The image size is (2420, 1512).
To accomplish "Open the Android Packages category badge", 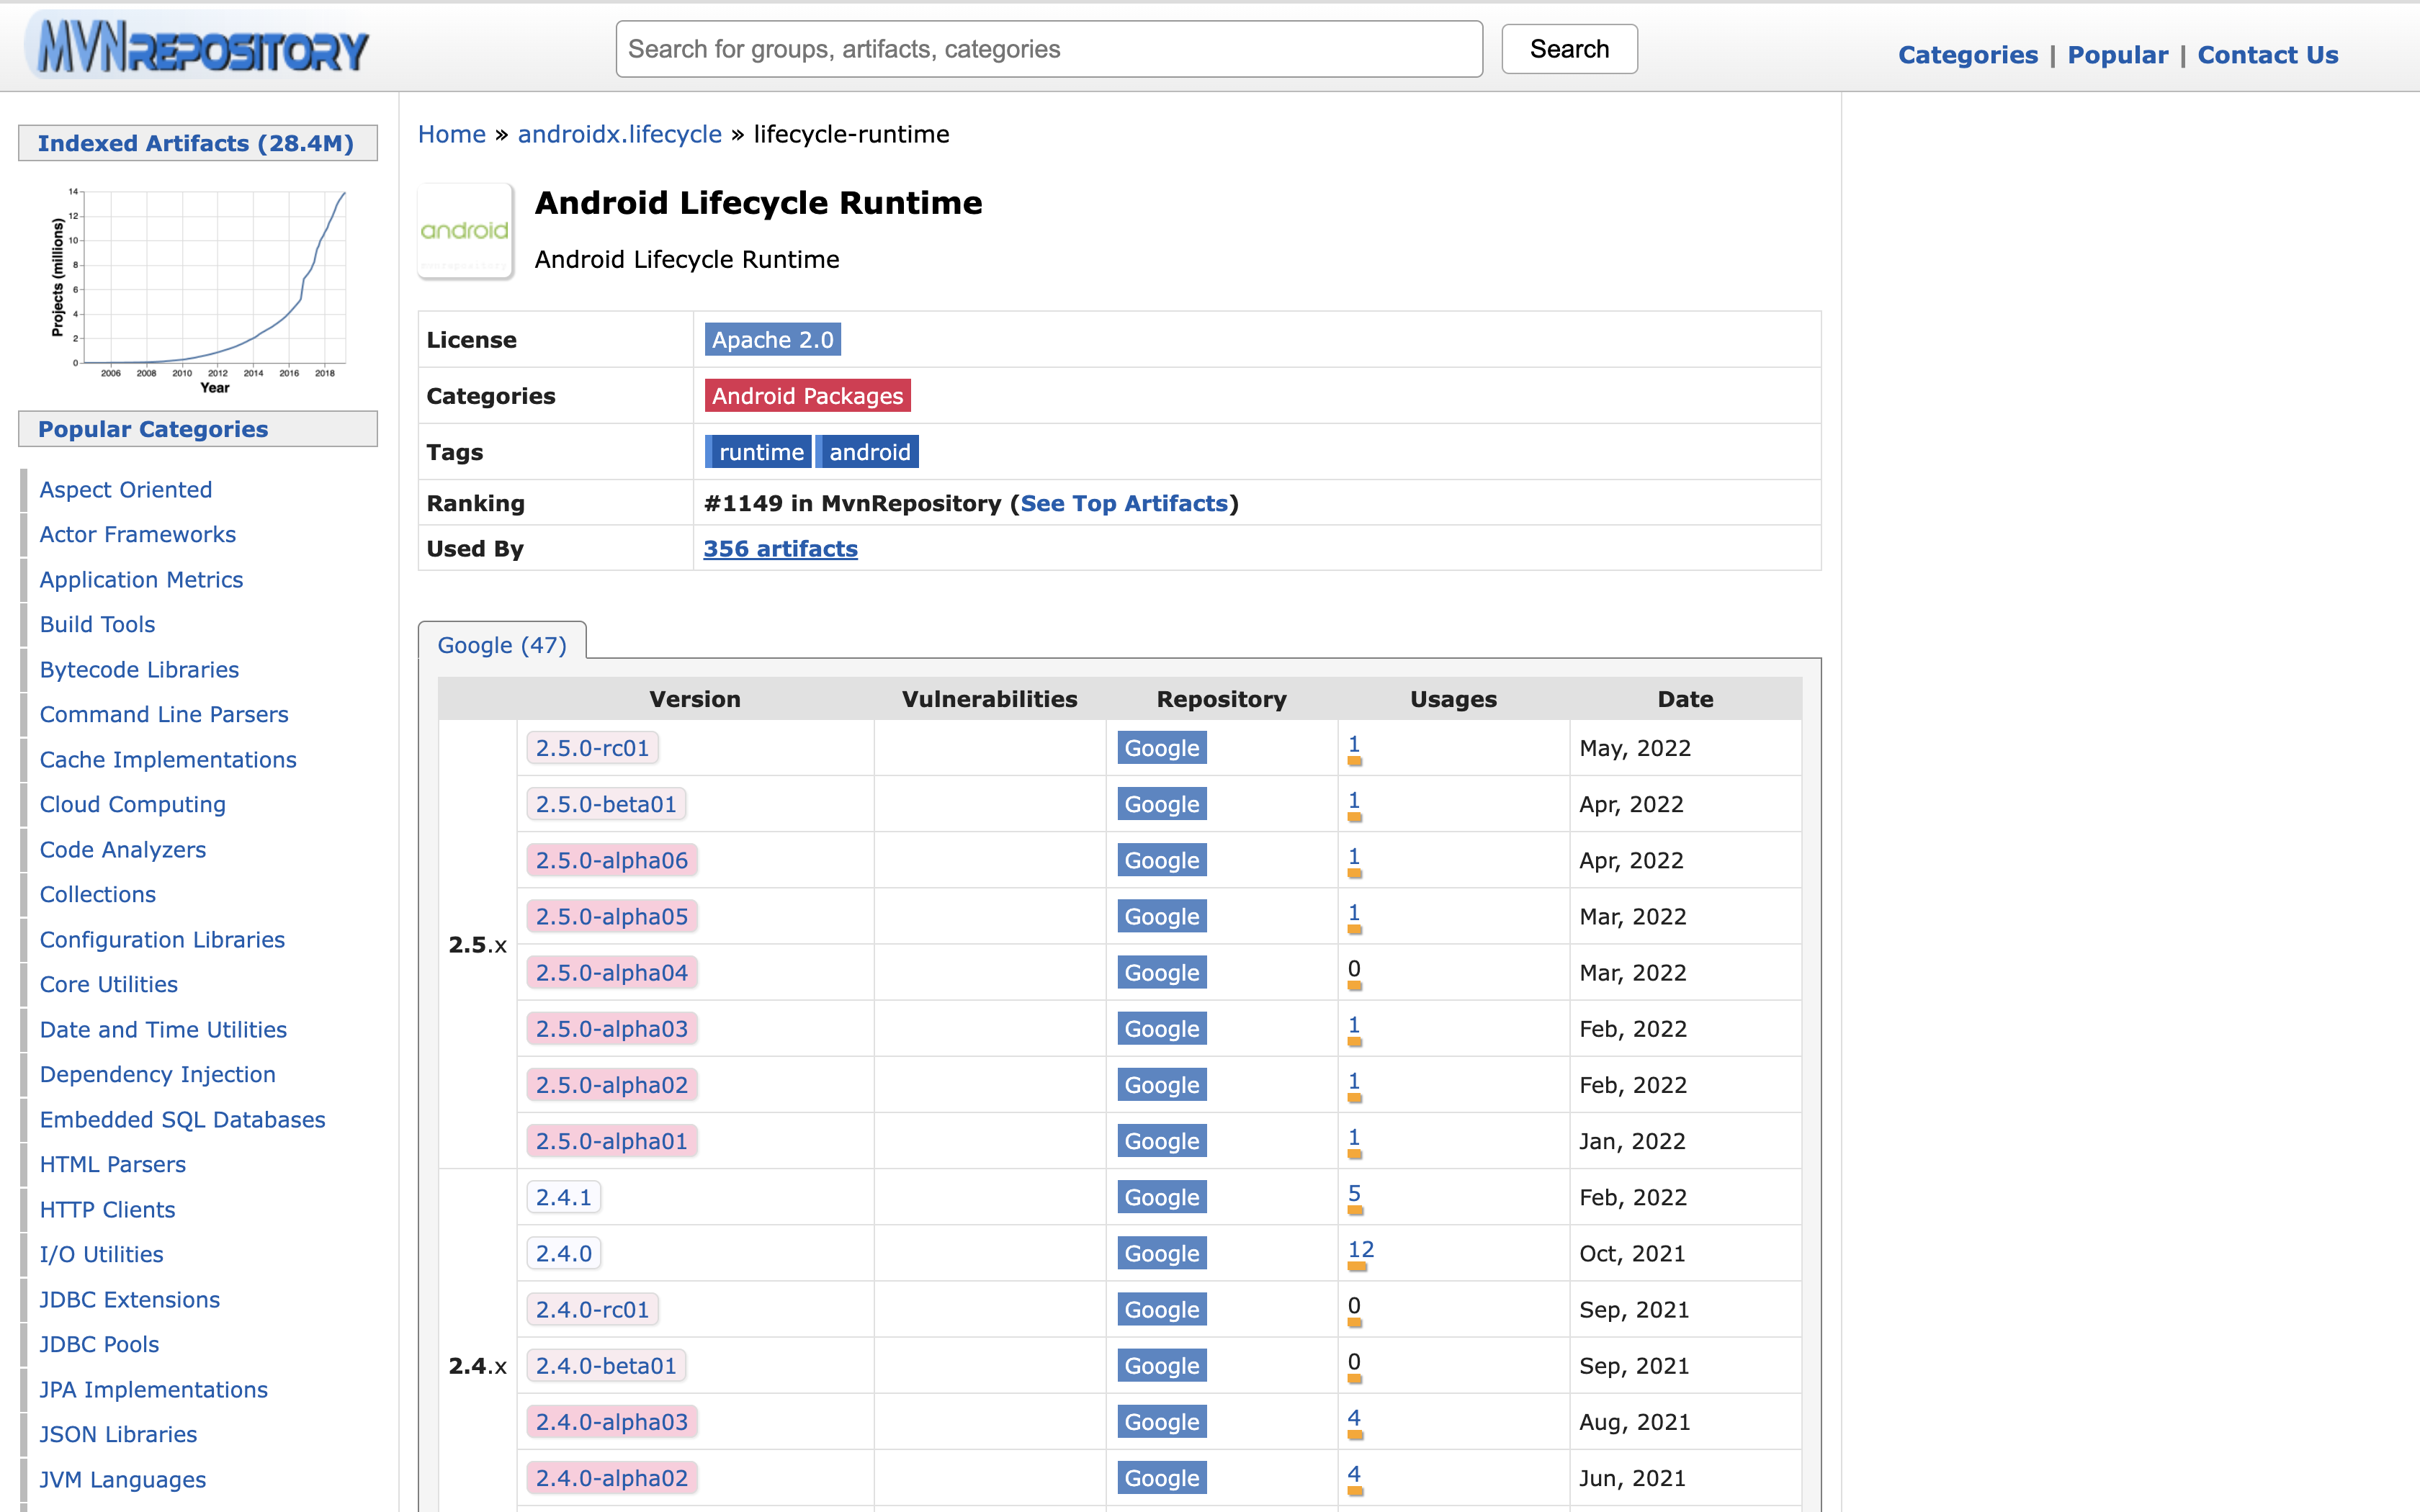I will pyautogui.click(x=807, y=396).
